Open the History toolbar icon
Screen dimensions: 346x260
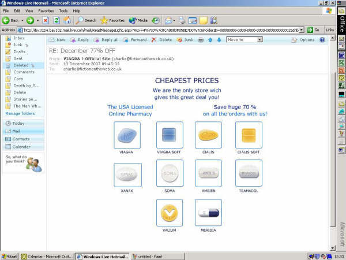156,21
